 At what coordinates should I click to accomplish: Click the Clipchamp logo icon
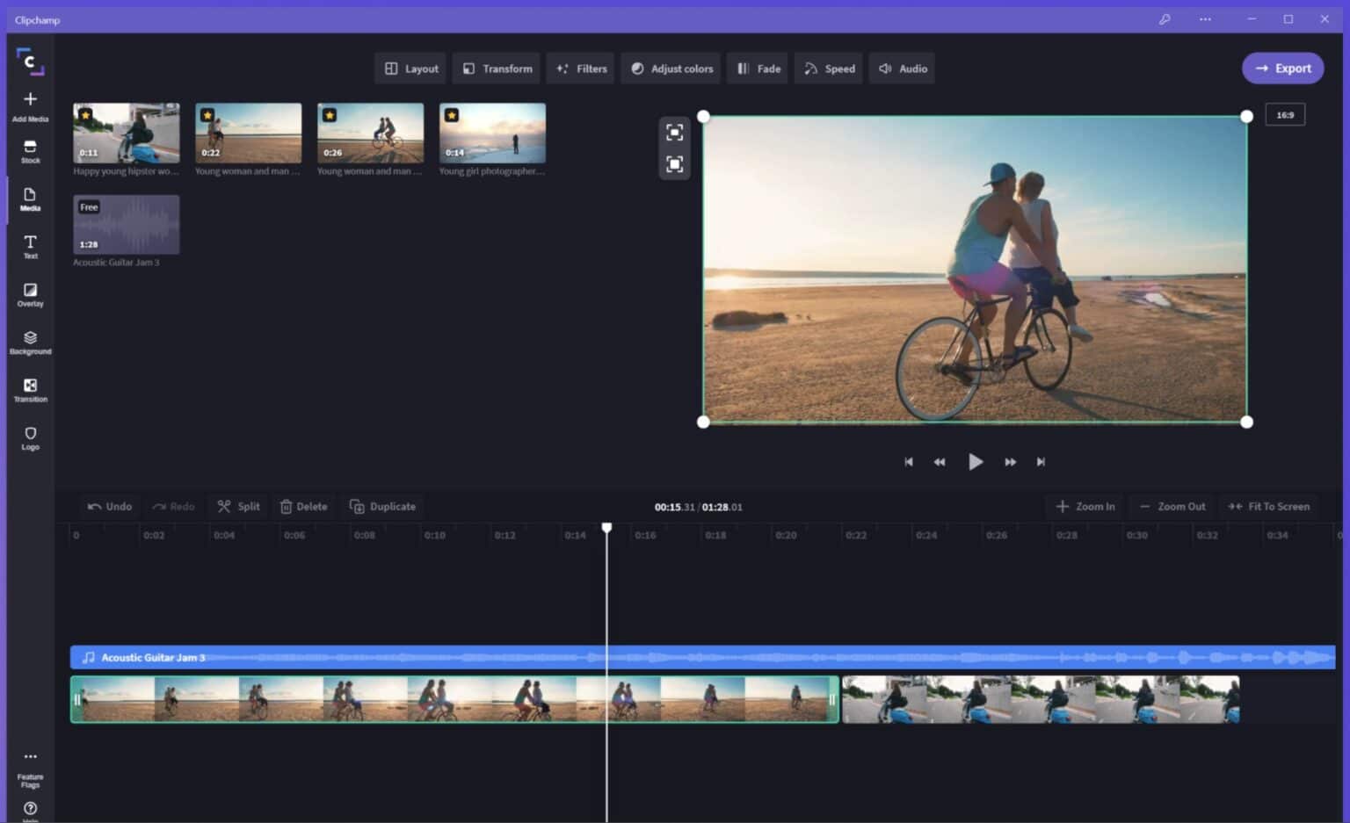click(x=30, y=61)
